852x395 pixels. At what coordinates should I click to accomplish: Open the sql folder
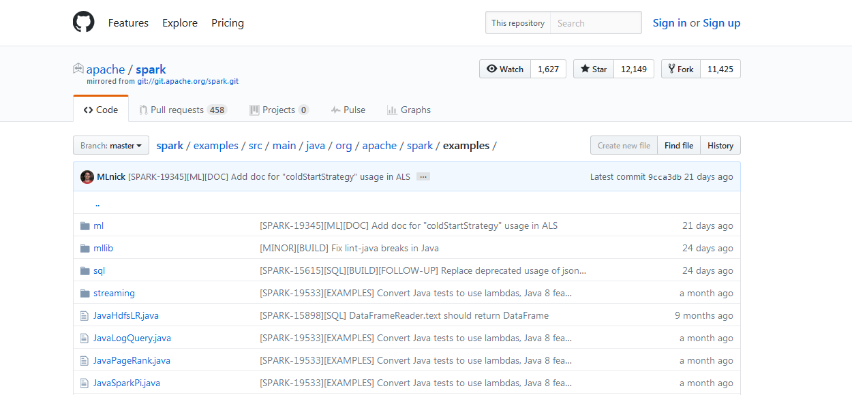point(99,270)
